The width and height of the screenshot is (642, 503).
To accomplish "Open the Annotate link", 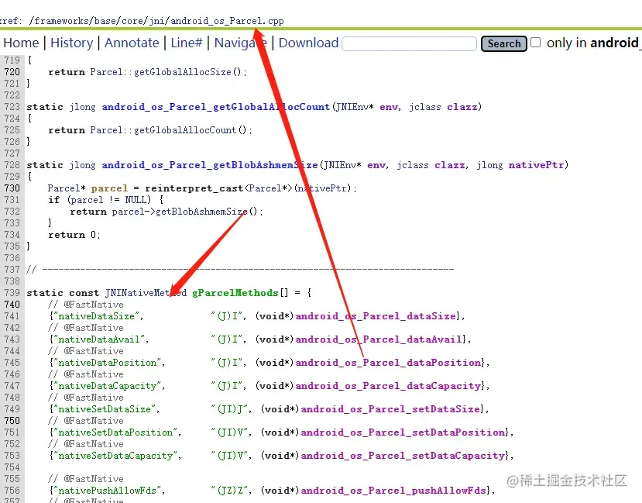I will (x=132, y=43).
